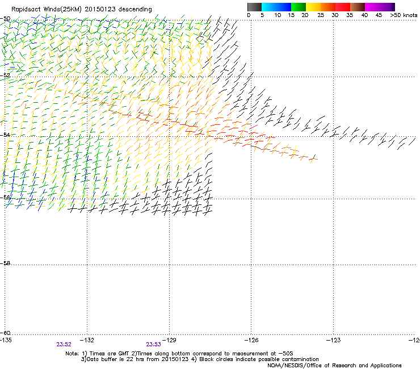Image resolution: width=420 pixels, height=369 pixels.
Task: Click the '-132' longitude label
Action: click(x=87, y=340)
